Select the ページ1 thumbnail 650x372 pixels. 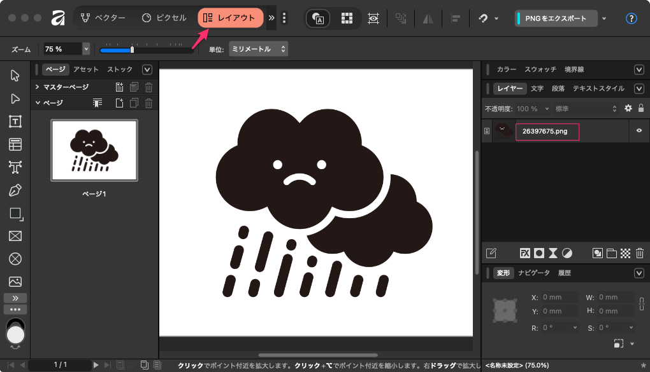pyautogui.click(x=94, y=151)
